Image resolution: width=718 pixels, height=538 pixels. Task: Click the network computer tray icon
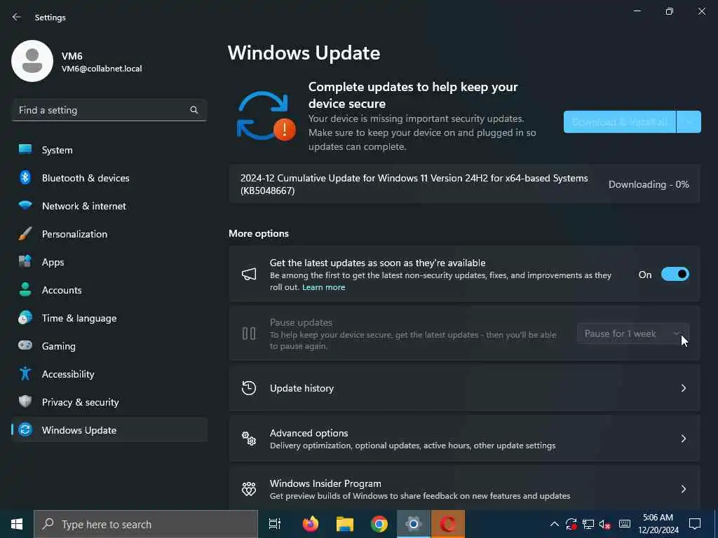point(588,524)
